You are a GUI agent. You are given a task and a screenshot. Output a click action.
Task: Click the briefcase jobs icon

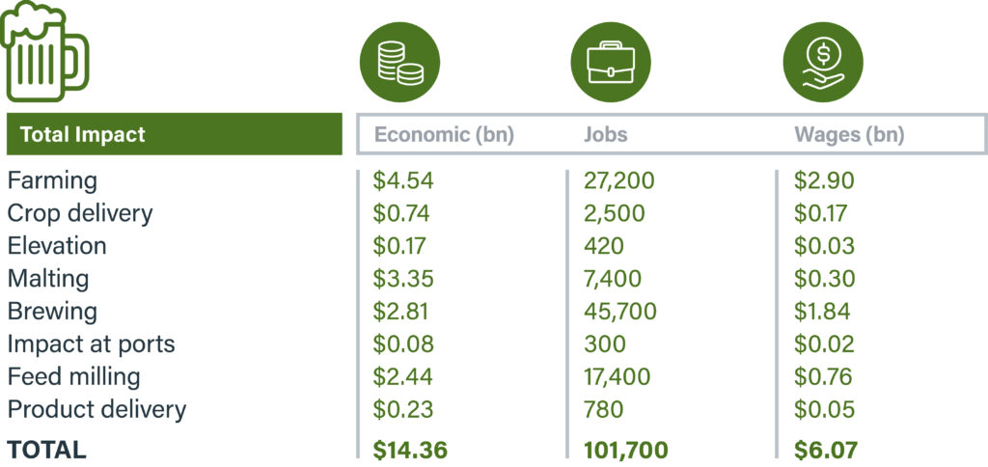pos(610,62)
